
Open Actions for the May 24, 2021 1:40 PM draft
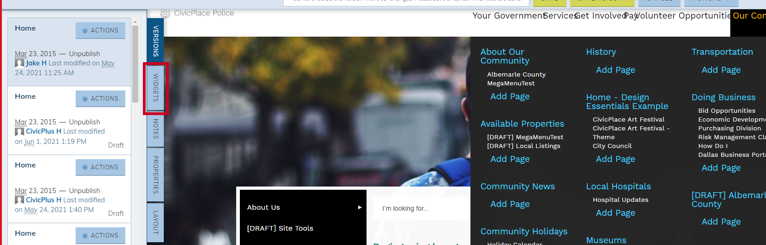click(x=100, y=167)
